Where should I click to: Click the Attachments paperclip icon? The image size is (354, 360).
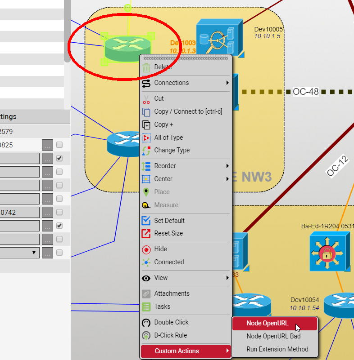(146, 294)
